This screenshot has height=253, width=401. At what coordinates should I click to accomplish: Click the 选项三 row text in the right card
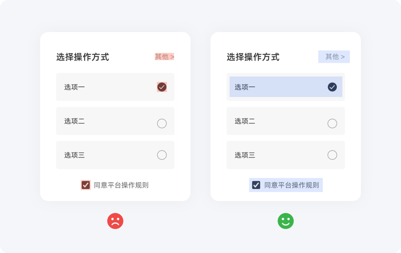245,155
